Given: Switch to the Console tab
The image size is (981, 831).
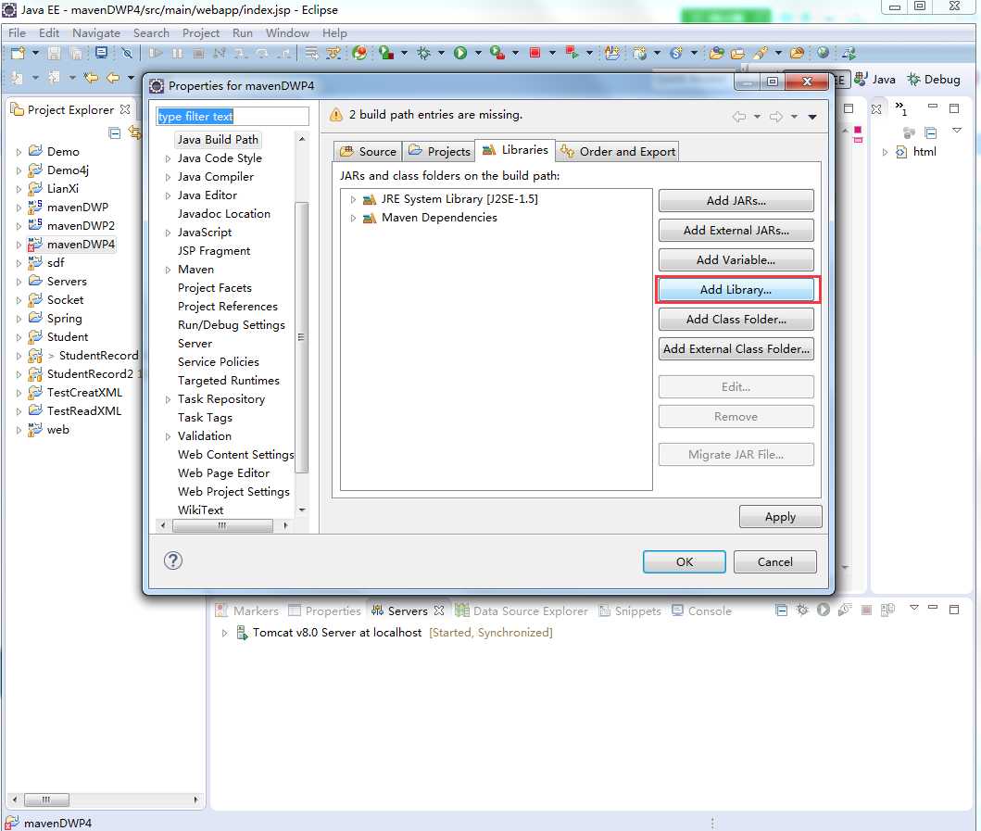Looking at the screenshot, I should coord(701,611).
